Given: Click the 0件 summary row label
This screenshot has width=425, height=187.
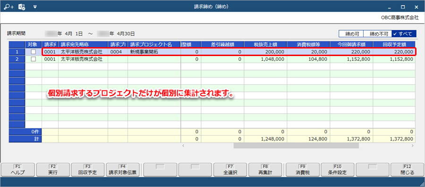Looking at the screenshot, I should (25, 132).
